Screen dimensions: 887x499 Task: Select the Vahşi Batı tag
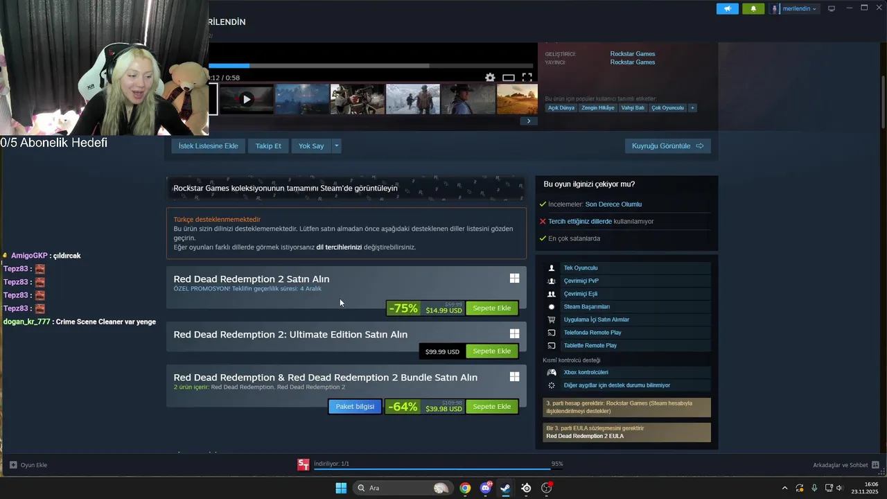click(x=633, y=108)
